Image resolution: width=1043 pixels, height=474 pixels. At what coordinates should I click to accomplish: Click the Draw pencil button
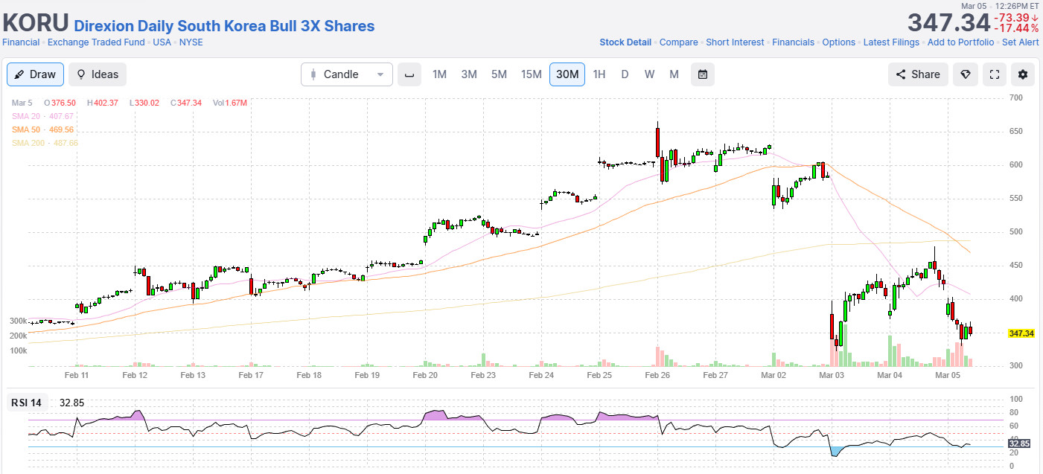(35, 74)
